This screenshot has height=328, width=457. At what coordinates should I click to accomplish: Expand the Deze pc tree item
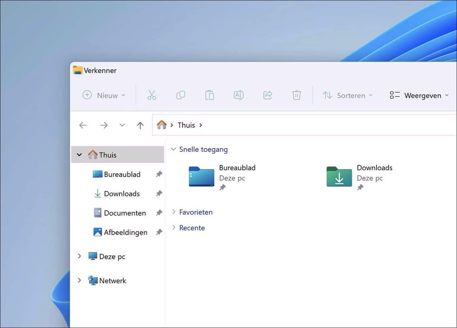point(79,256)
